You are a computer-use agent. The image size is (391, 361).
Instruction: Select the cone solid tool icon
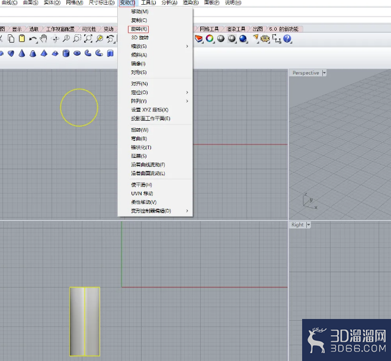22,53
